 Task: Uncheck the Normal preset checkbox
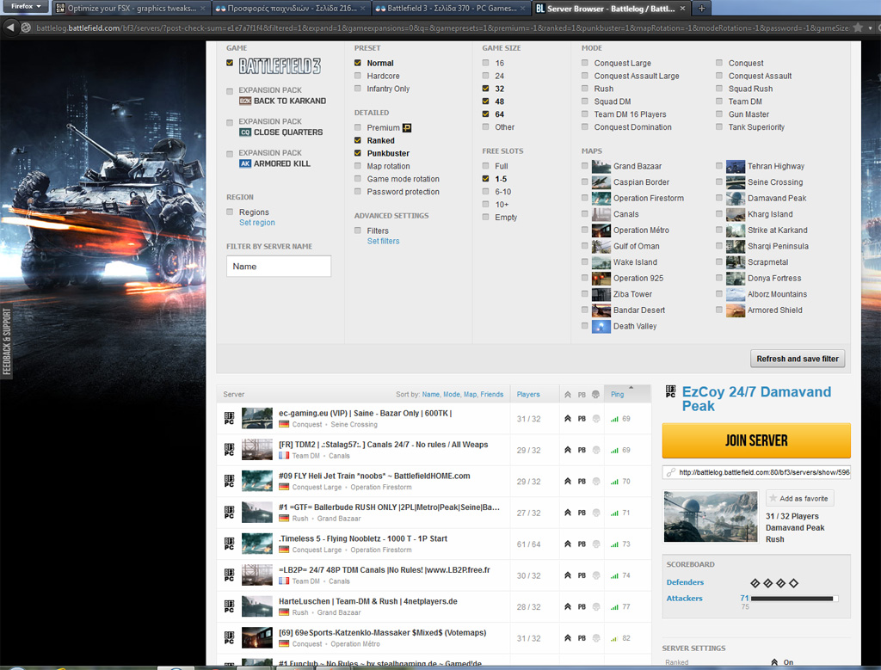click(x=357, y=63)
